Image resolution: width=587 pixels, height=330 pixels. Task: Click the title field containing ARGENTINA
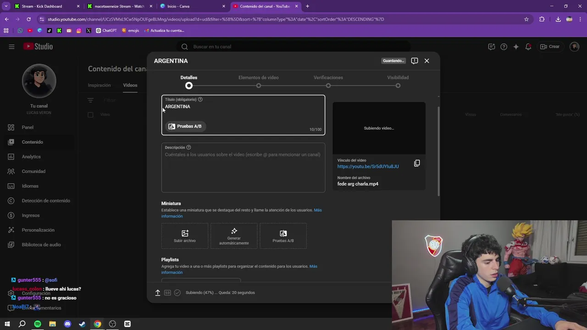point(243,115)
